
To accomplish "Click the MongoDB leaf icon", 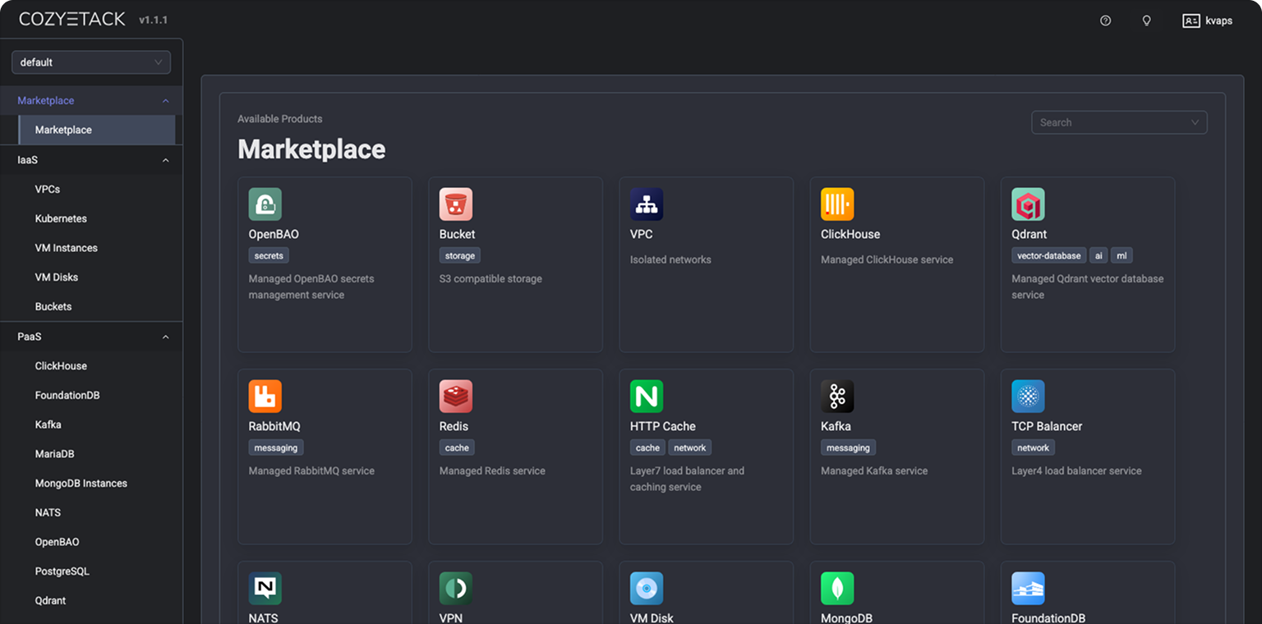I will (x=836, y=589).
